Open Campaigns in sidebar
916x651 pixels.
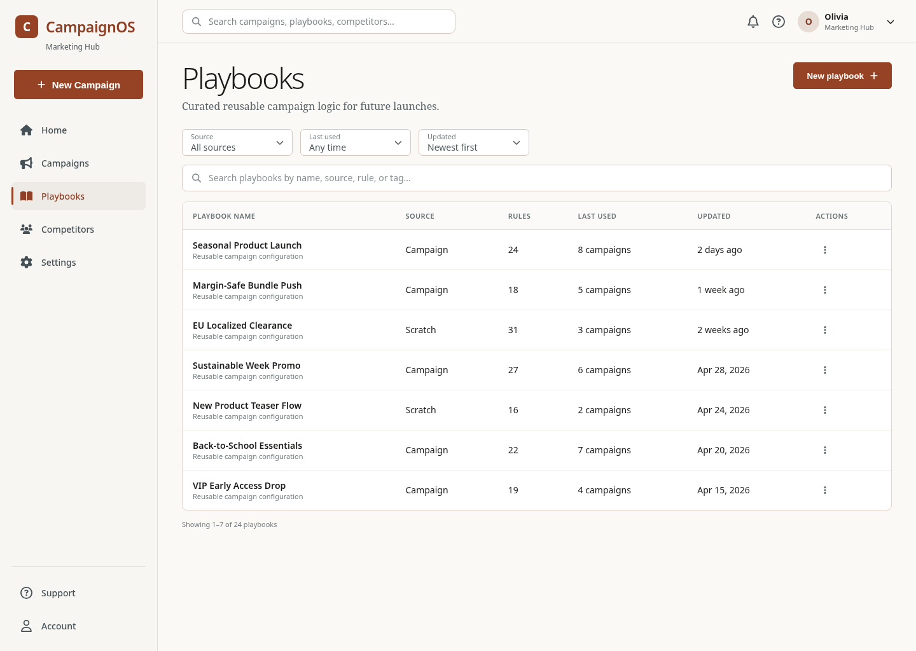[x=78, y=163]
